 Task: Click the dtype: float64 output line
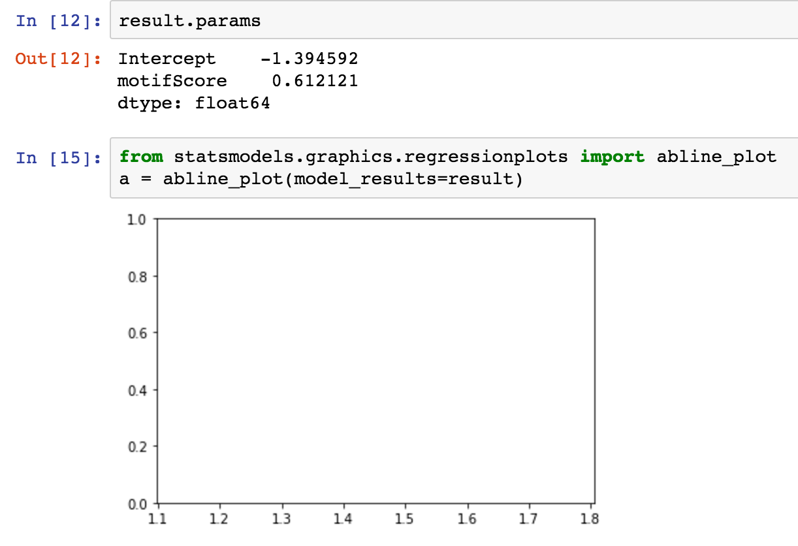(193, 103)
